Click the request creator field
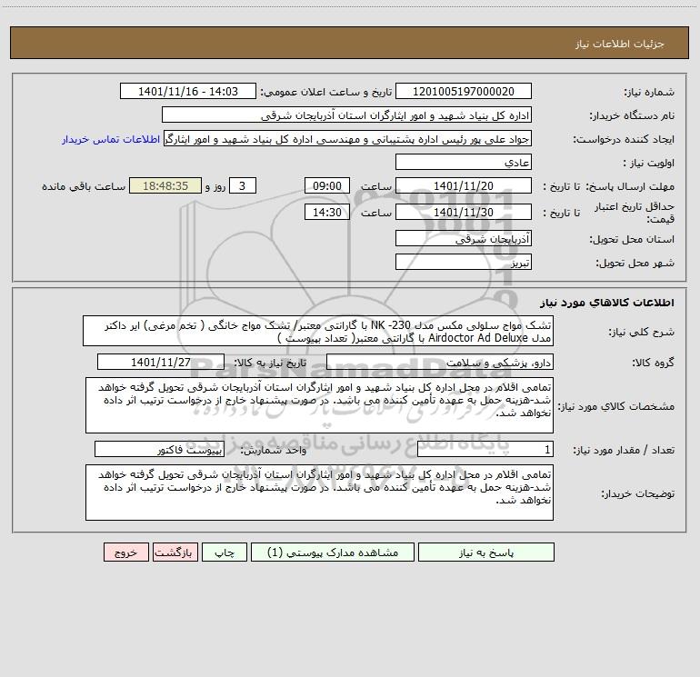Viewport: 700px width, 677px height. click(348, 138)
